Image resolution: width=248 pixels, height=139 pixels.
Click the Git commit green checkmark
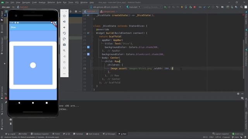pos(209,7)
